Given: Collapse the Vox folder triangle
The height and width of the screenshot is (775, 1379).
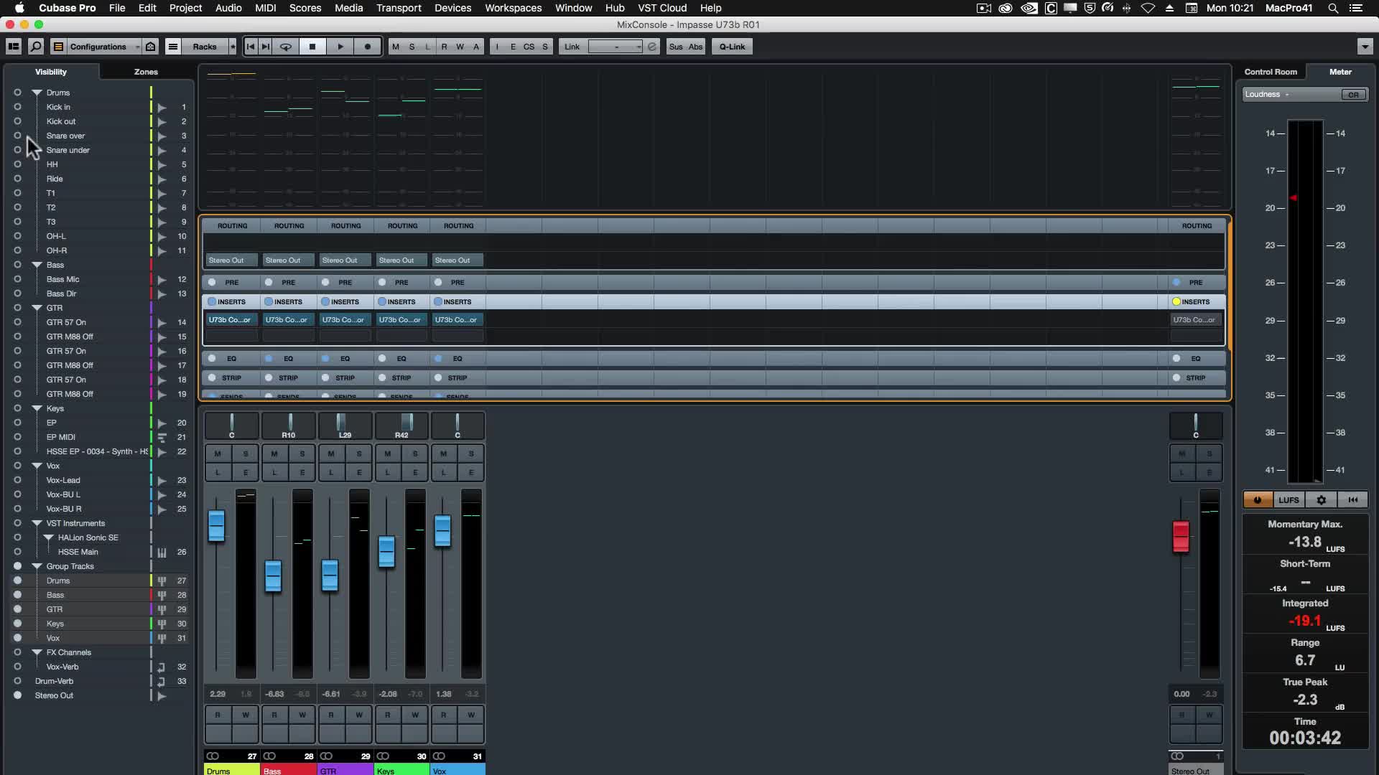Looking at the screenshot, I should click(37, 466).
